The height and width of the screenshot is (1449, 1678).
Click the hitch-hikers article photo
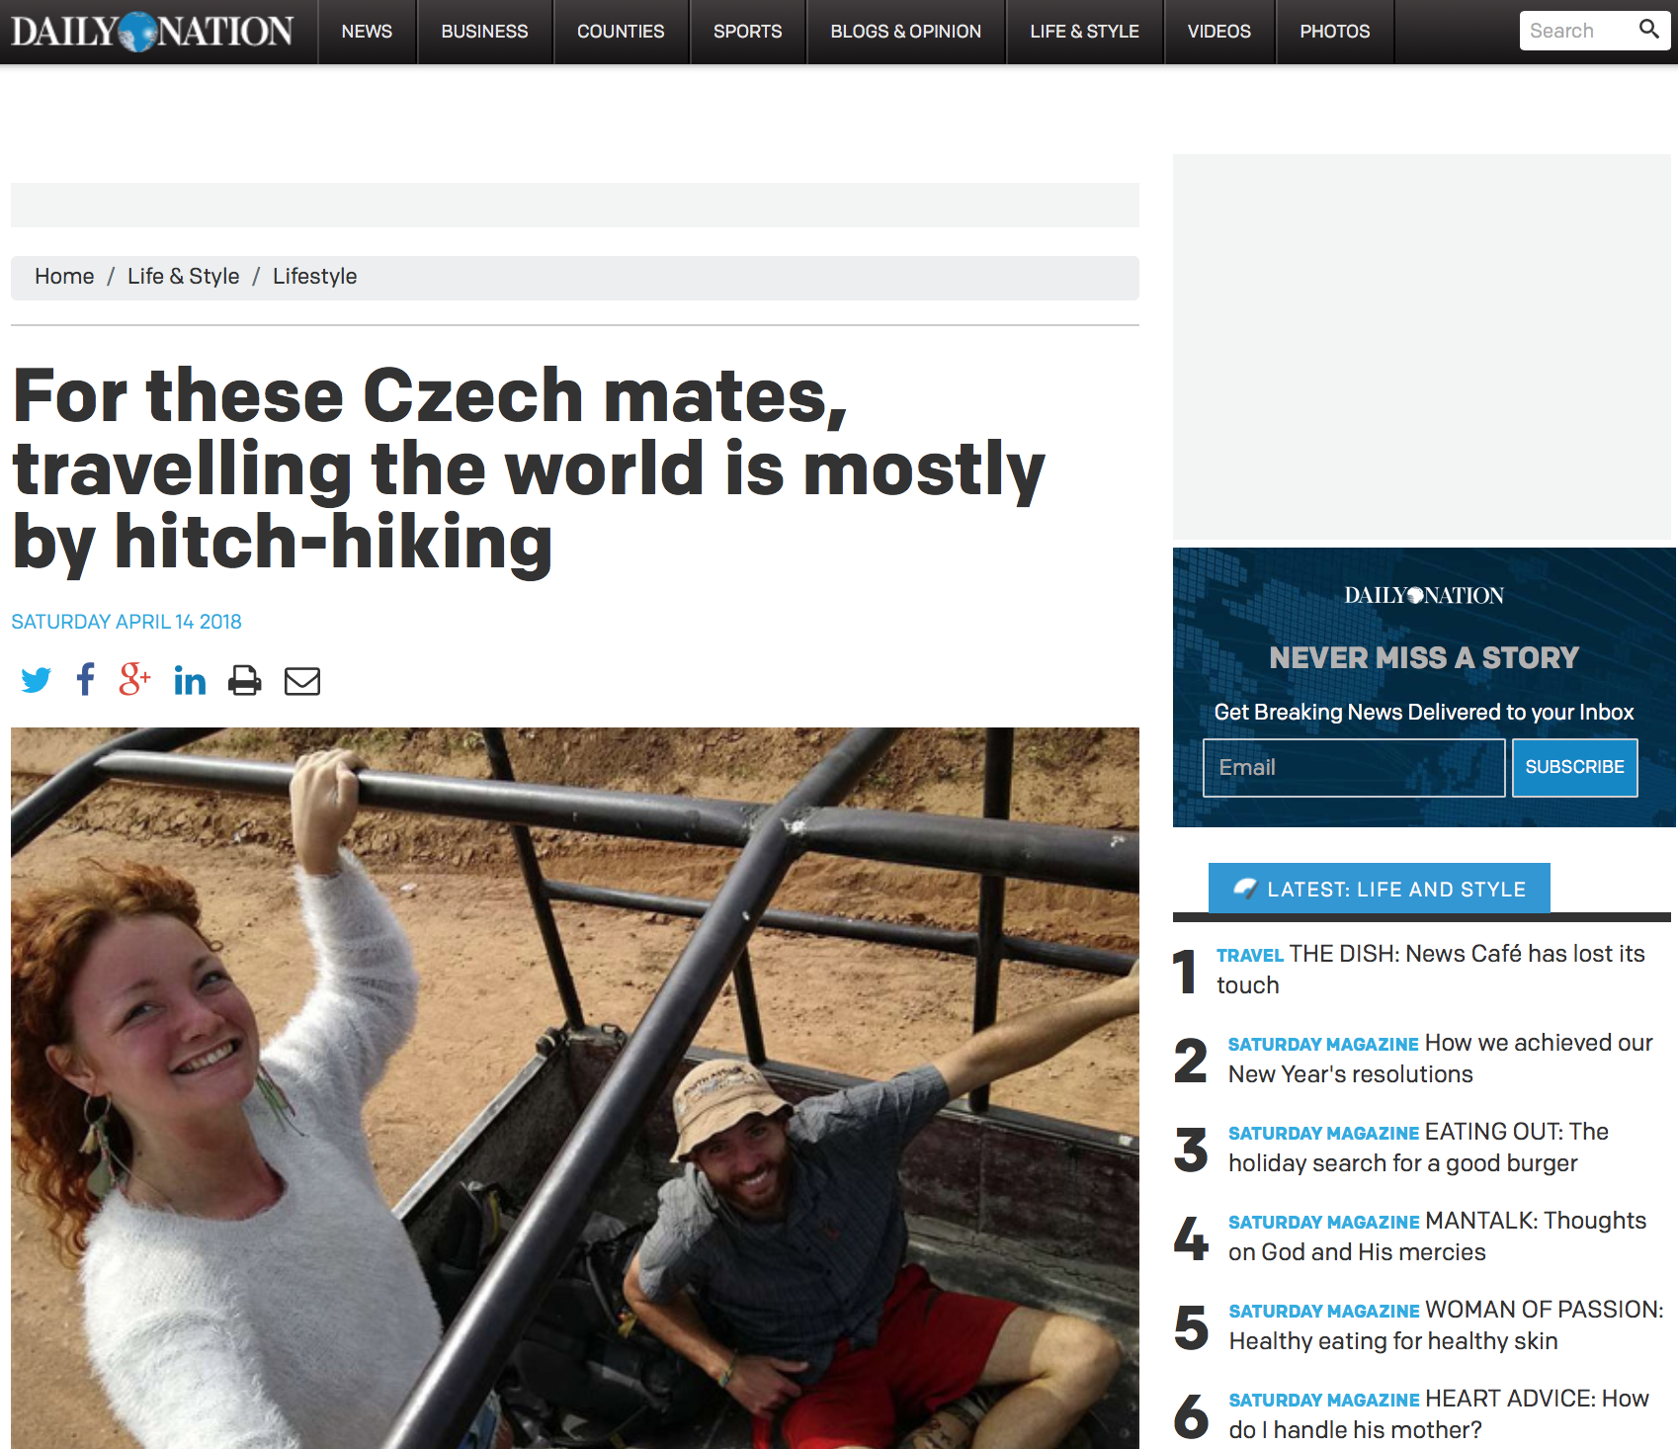pos(575,1088)
